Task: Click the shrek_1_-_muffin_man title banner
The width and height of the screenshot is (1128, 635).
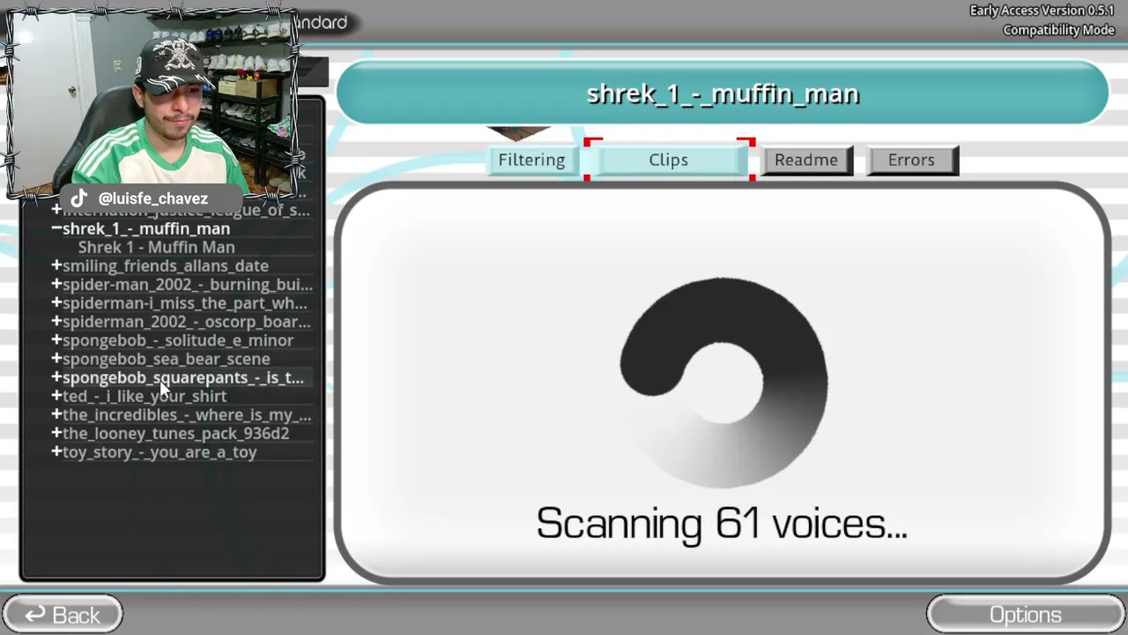Action: 723,93
